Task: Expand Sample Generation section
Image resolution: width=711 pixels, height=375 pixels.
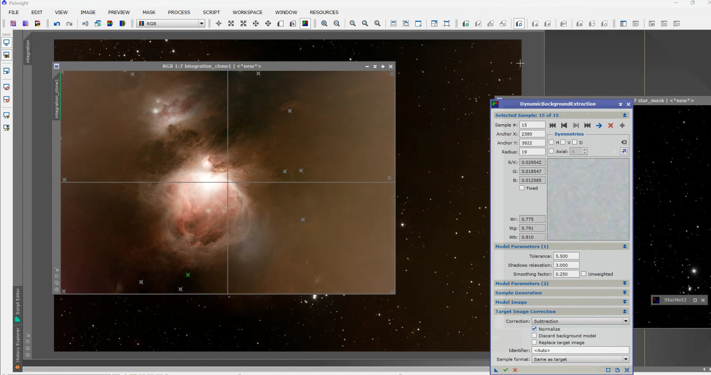Action: [x=624, y=293]
